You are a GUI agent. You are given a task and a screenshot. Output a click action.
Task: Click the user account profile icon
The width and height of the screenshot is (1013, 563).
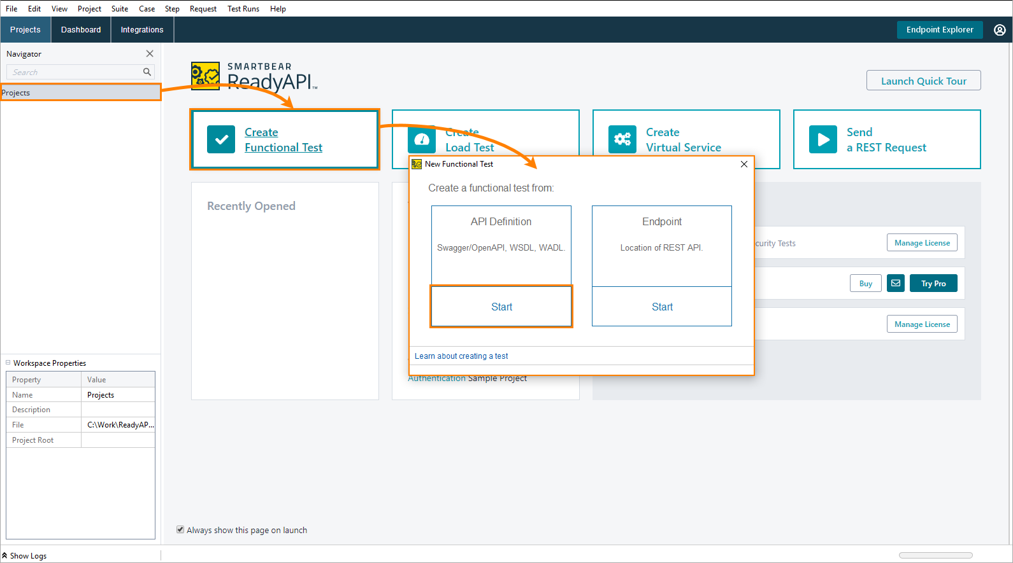[1000, 30]
